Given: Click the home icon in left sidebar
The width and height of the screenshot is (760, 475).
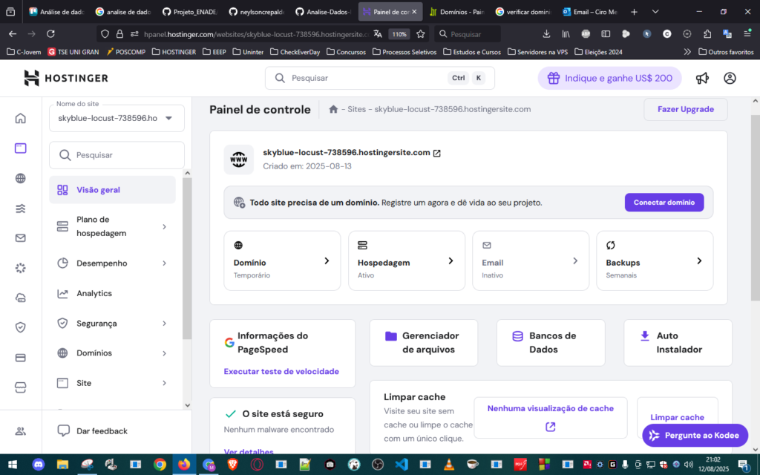Looking at the screenshot, I should coord(21,118).
